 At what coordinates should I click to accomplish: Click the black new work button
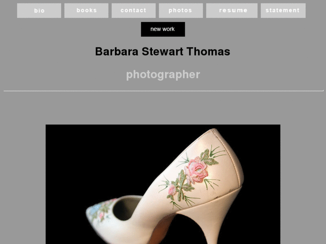click(163, 29)
